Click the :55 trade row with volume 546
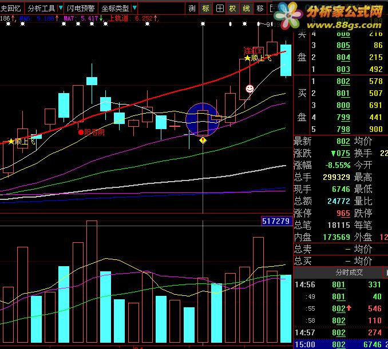The image size is (388, 349). click(x=341, y=308)
